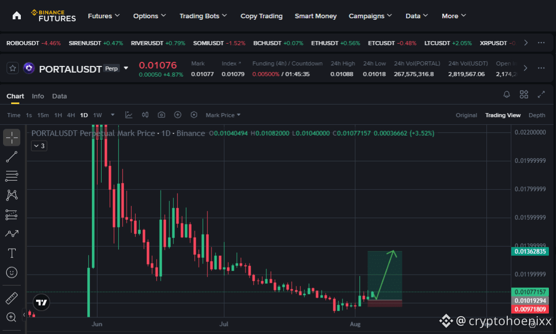Open Smart Money
Viewport: 556px width, 334px height.
pos(316,16)
